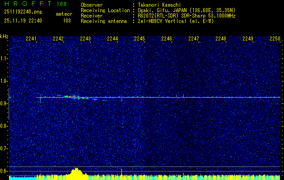Click the time axis label 2249
Image resolution: width=284 pixels, height=180 pixels.
tap(248, 39)
